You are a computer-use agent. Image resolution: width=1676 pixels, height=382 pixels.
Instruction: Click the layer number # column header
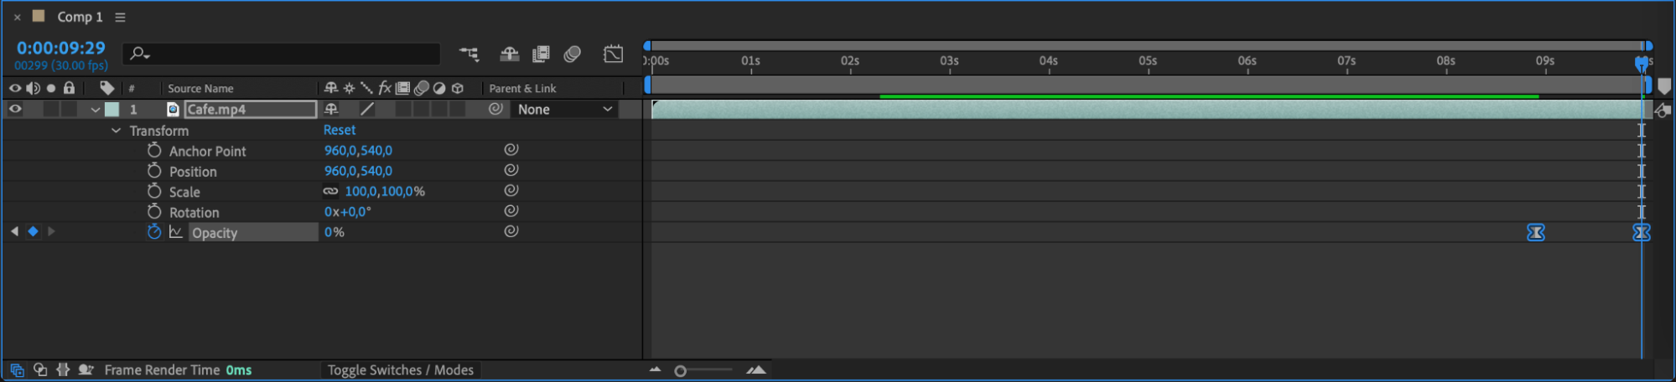(x=132, y=88)
